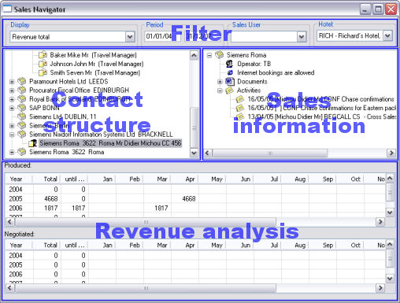The width and height of the screenshot is (400, 303).
Task: Click the Siemens Roma Didier Michou person icon
Action: coord(32,143)
